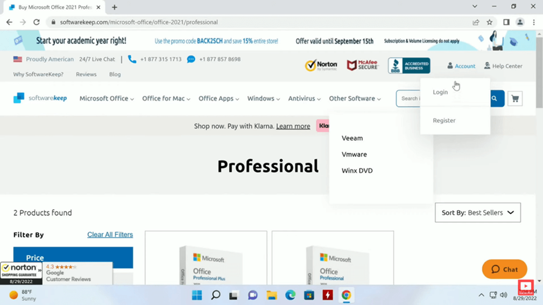Image resolution: width=543 pixels, height=305 pixels.
Task: Open Chrome's three-dot menu
Action: tap(534, 22)
